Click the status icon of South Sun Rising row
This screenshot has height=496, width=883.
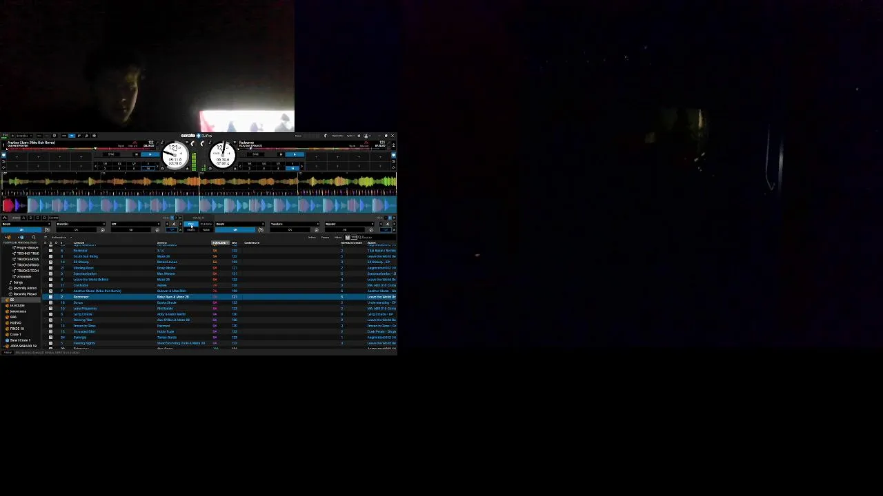(50, 256)
